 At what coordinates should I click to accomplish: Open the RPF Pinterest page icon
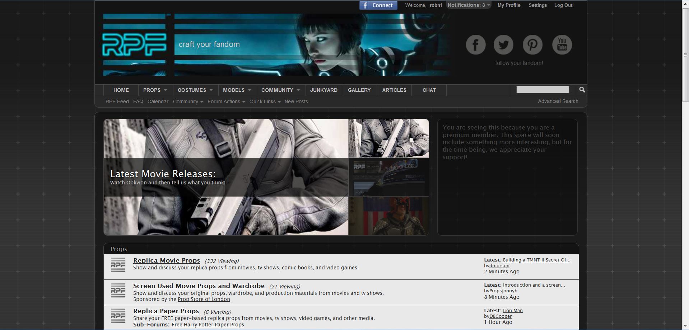click(x=532, y=45)
